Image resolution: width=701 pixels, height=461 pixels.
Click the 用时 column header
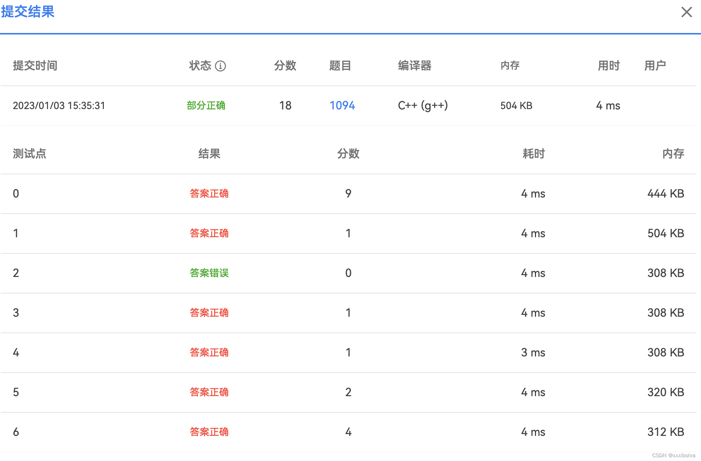click(609, 66)
